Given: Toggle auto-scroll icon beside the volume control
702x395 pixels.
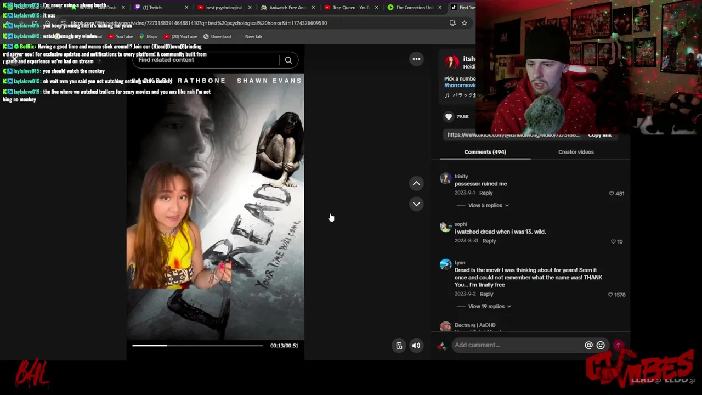Looking at the screenshot, I should 399,345.
